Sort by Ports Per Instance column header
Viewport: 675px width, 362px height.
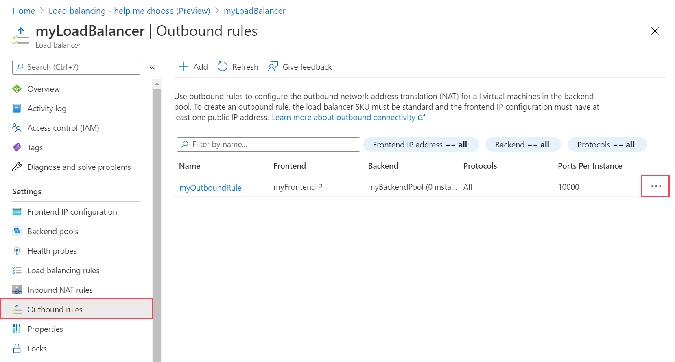590,166
